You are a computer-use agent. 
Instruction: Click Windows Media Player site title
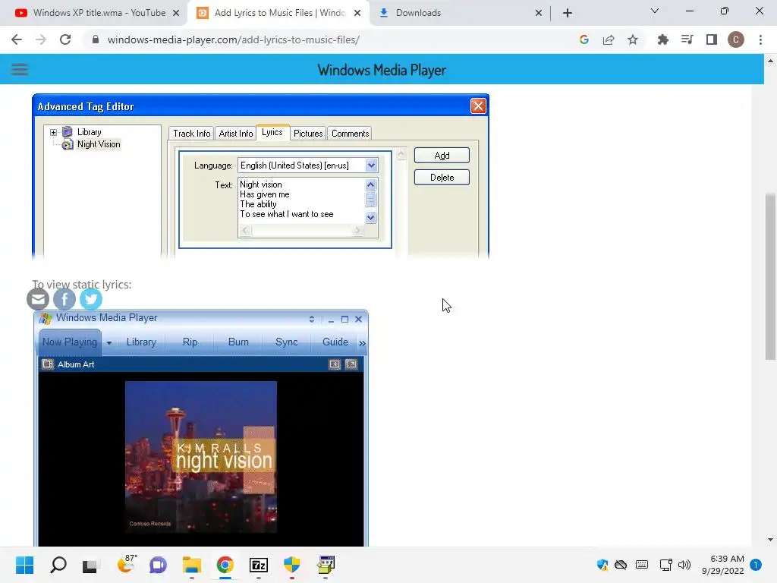[382, 70]
